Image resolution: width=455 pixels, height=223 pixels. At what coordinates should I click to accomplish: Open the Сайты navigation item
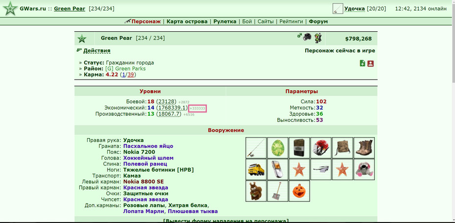(x=266, y=21)
